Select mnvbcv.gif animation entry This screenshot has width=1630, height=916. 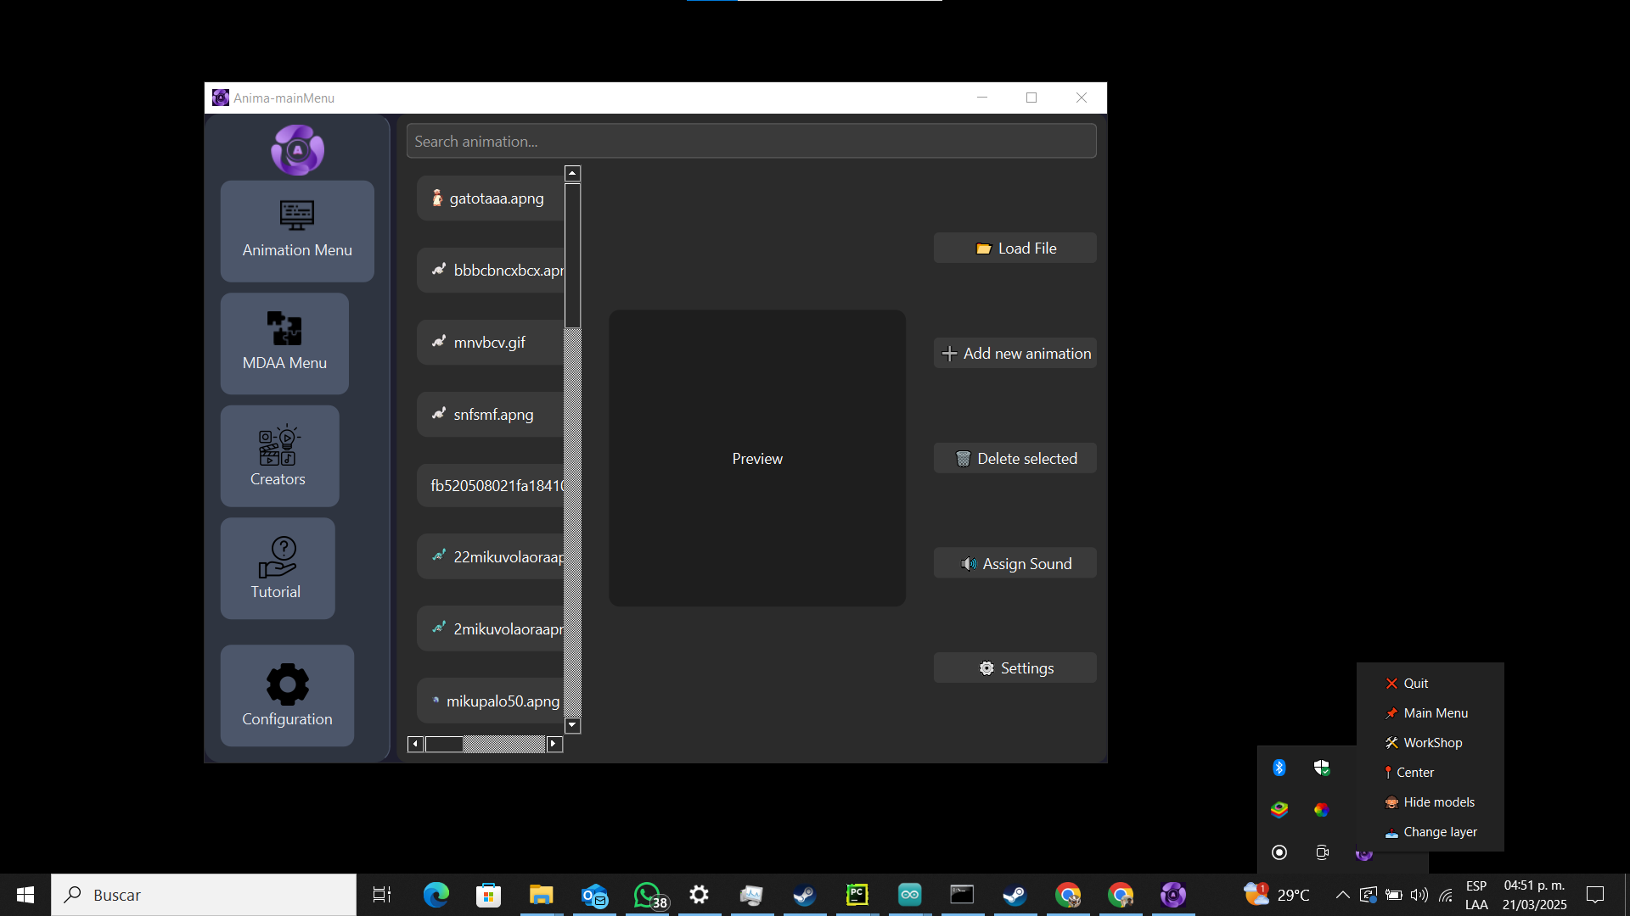tap(490, 343)
